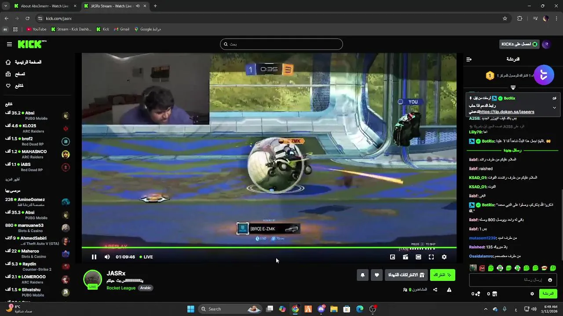
Task: Go to Home in Kick sidebar
Action: tap(23, 62)
